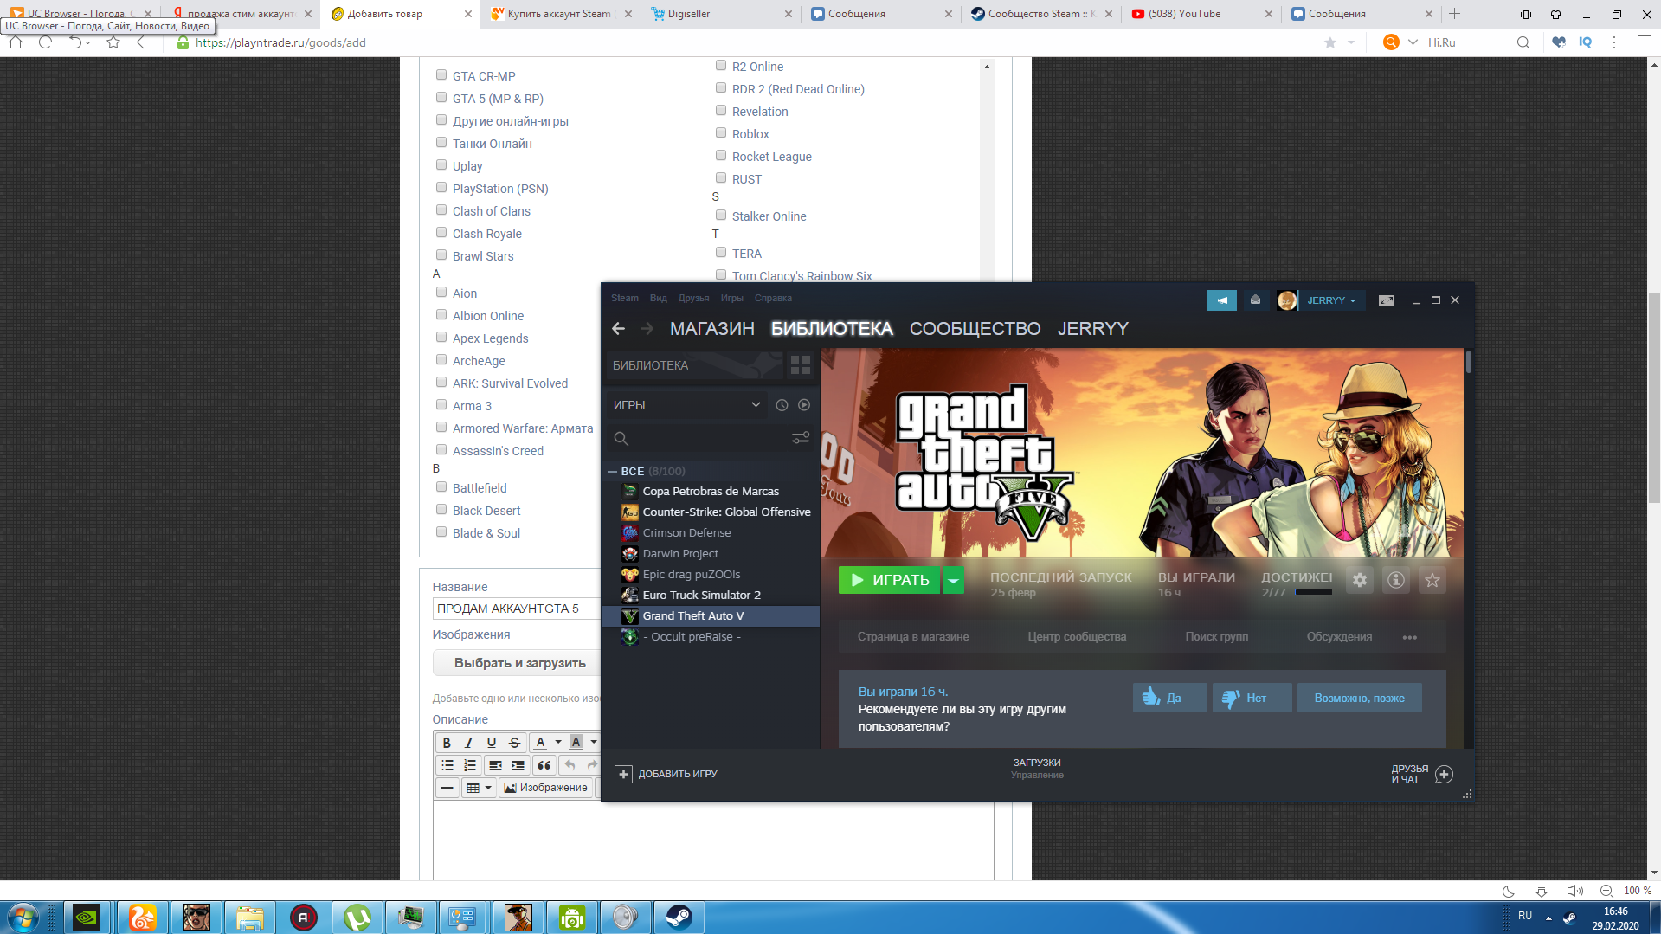1661x934 pixels.
Task: Insert a horizontal line in description editor
Action: (447, 788)
